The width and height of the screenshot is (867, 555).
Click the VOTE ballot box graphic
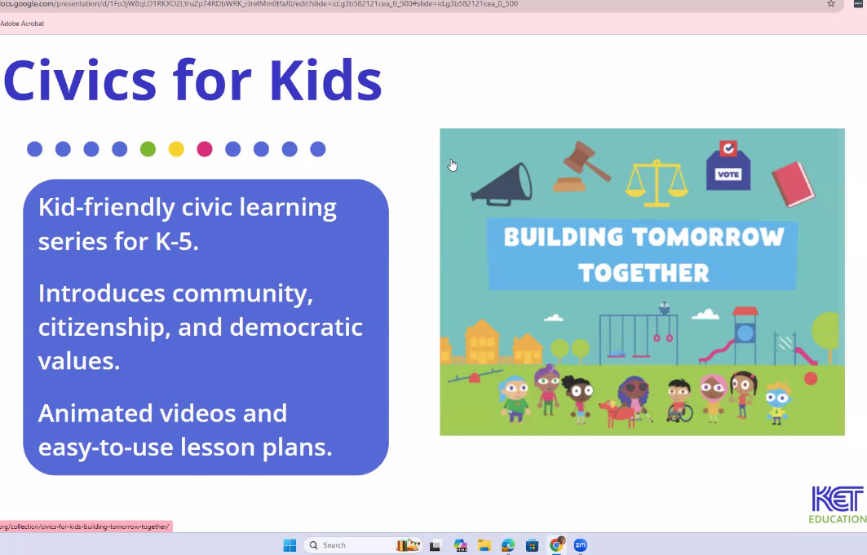[728, 165]
